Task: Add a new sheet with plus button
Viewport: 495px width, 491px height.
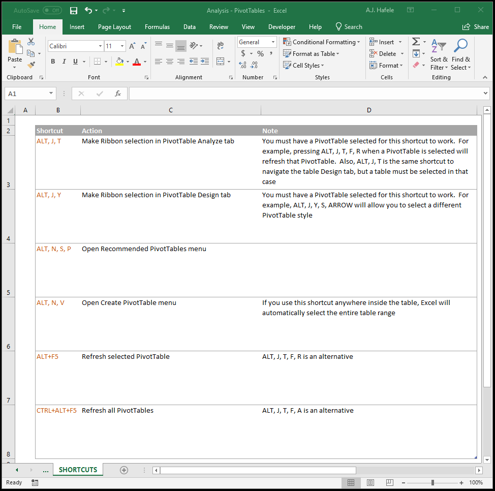Action: click(124, 470)
